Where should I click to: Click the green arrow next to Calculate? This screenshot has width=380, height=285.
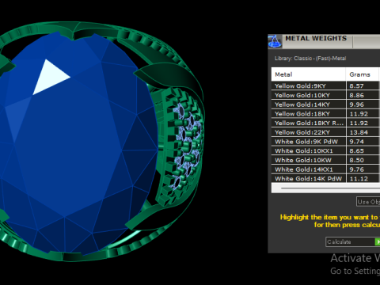click(x=378, y=241)
